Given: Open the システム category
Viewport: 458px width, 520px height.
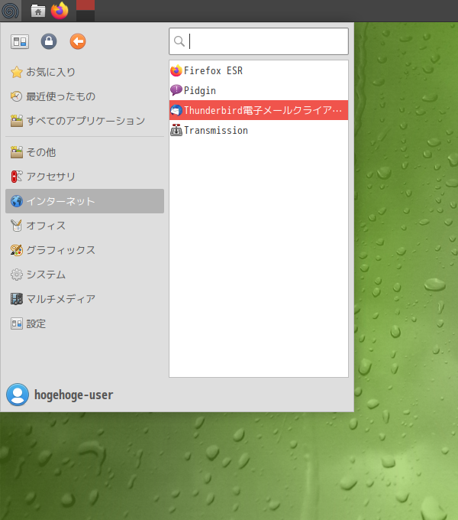Looking at the screenshot, I should coord(85,275).
